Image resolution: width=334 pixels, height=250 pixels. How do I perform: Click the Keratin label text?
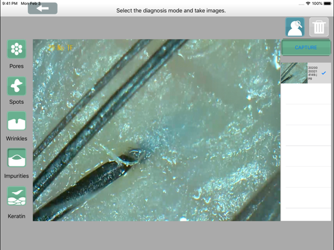tap(16, 216)
